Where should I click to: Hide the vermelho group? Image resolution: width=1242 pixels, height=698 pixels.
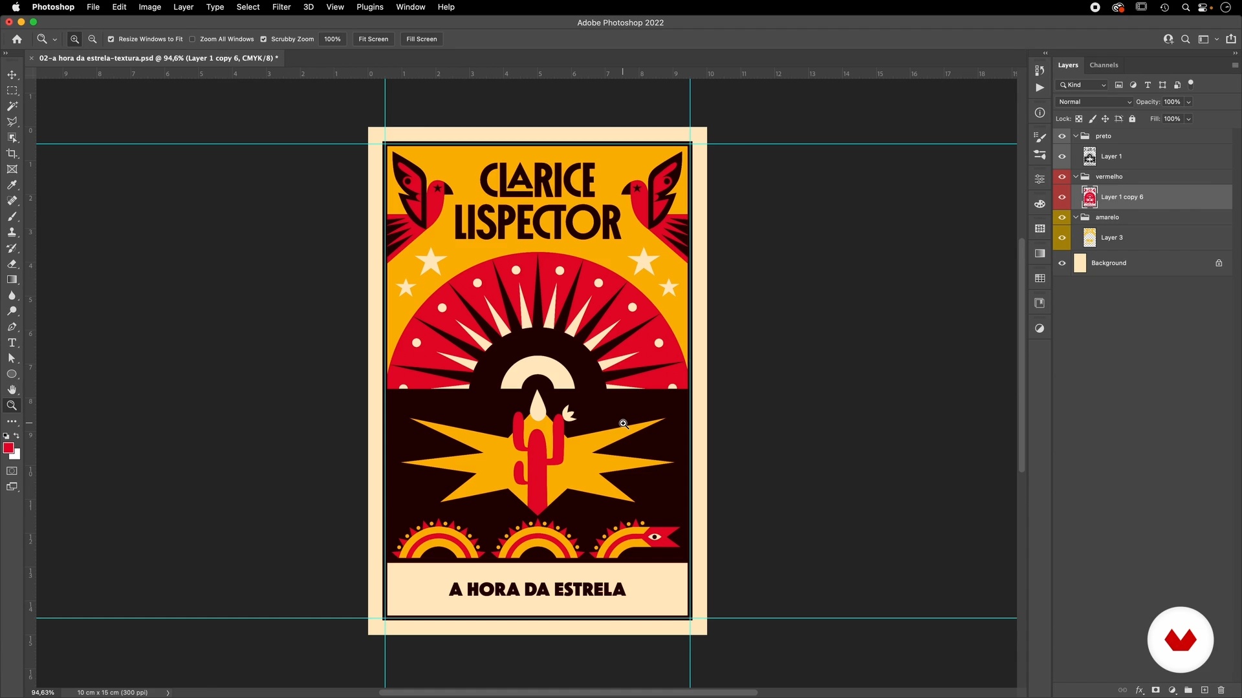click(x=1062, y=176)
